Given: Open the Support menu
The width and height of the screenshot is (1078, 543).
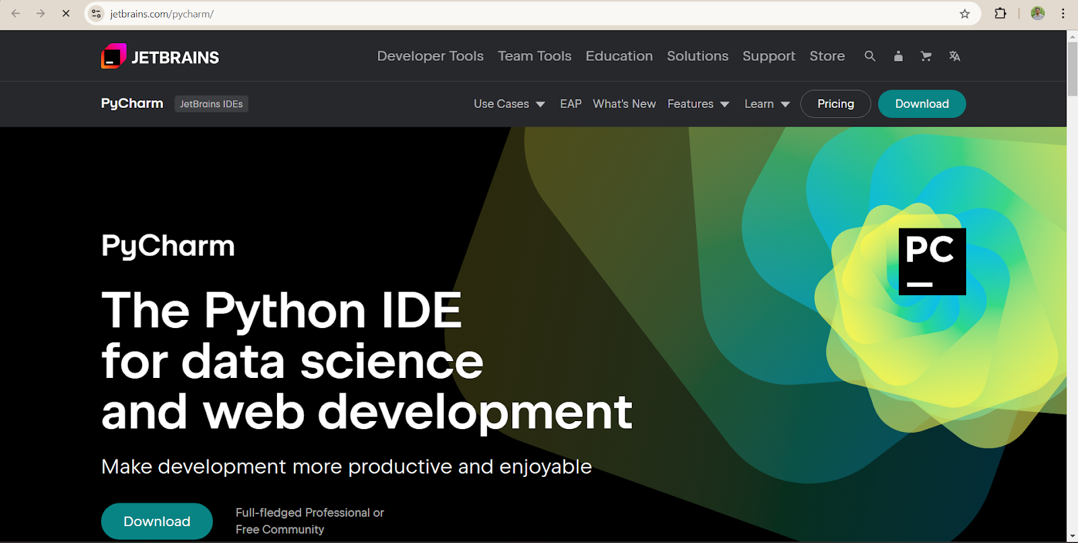Looking at the screenshot, I should click(x=769, y=56).
